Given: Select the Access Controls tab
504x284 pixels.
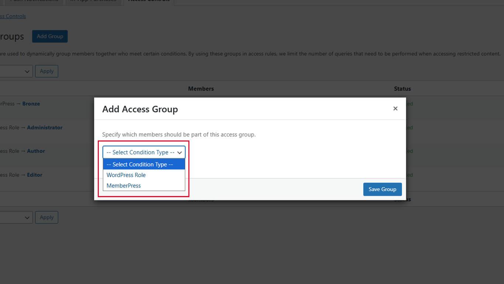Looking at the screenshot, I should click(x=149, y=1).
